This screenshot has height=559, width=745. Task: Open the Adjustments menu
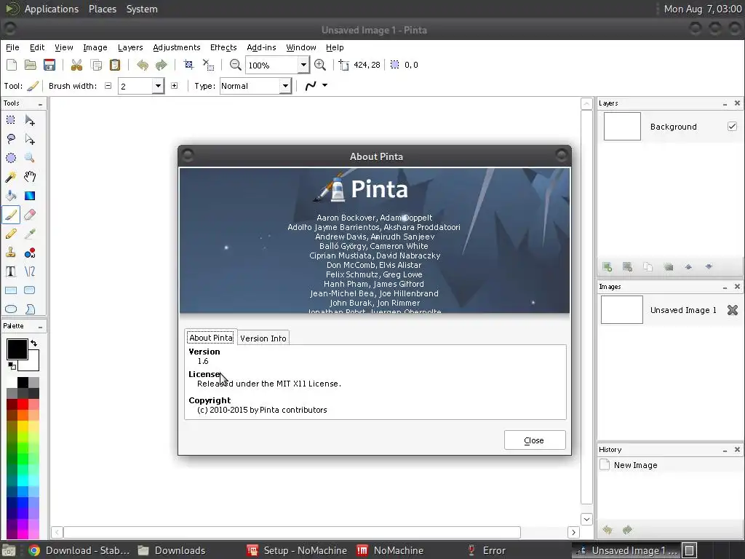coord(176,47)
